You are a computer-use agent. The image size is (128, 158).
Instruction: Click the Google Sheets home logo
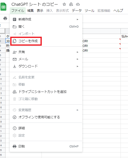click(3, 7)
